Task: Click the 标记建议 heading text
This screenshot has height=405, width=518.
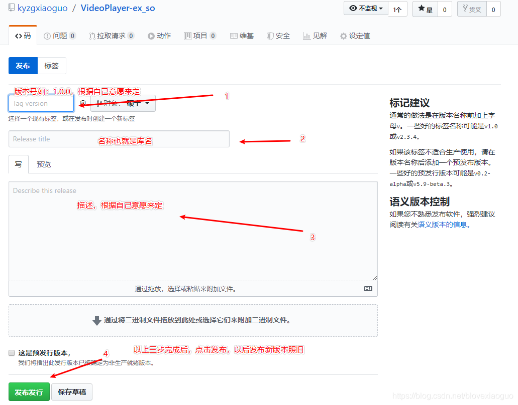Action: pos(409,103)
